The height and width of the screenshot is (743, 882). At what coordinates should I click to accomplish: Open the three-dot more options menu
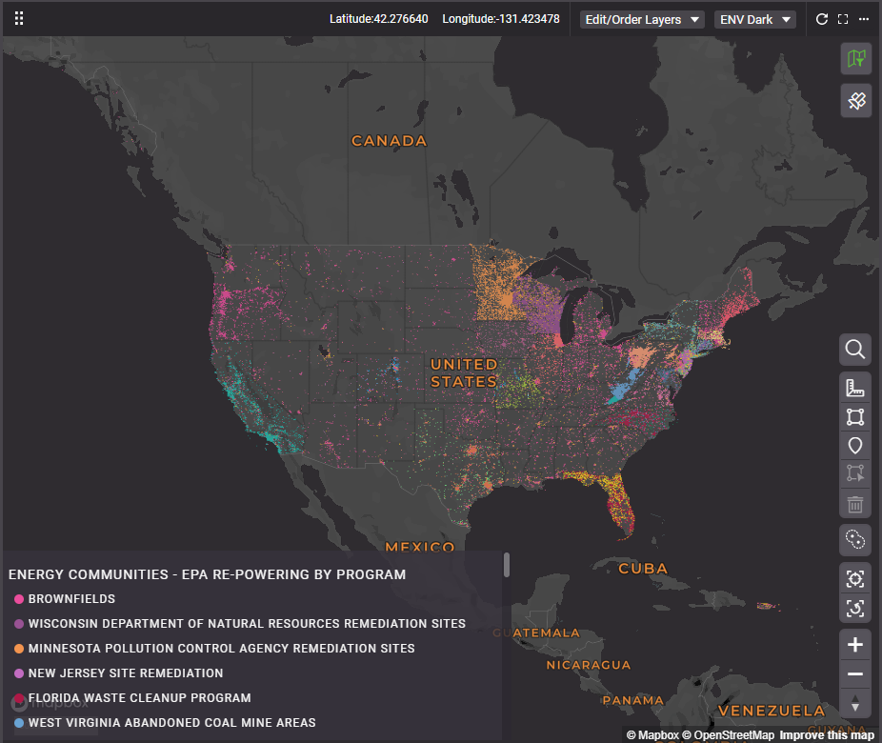click(864, 19)
